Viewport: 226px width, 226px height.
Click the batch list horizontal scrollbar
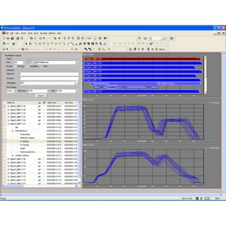[x=40, y=186]
